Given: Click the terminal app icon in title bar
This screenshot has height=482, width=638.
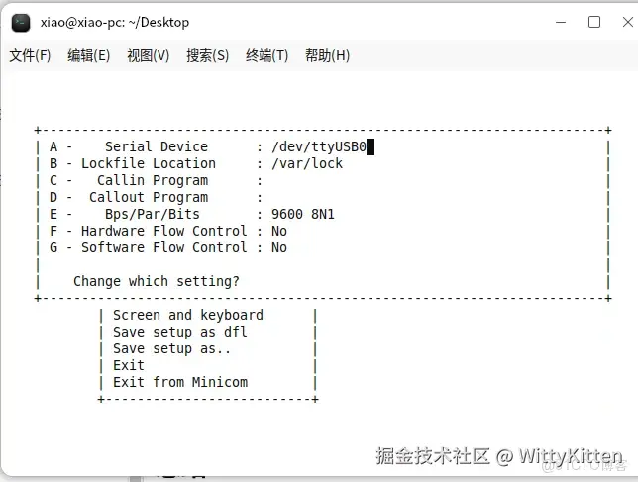Looking at the screenshot, I should point(21,23).
